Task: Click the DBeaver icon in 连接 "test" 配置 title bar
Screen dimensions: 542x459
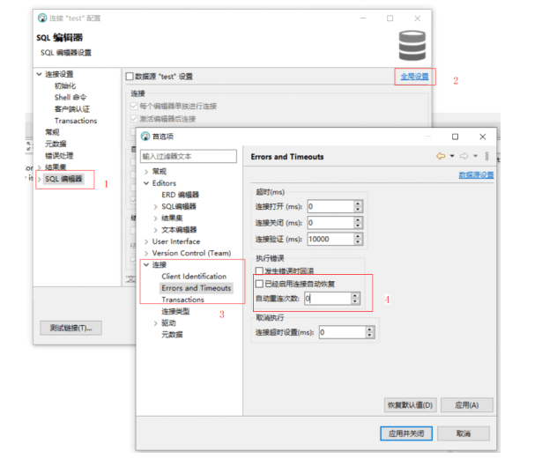Action: [x=42, y=18]
